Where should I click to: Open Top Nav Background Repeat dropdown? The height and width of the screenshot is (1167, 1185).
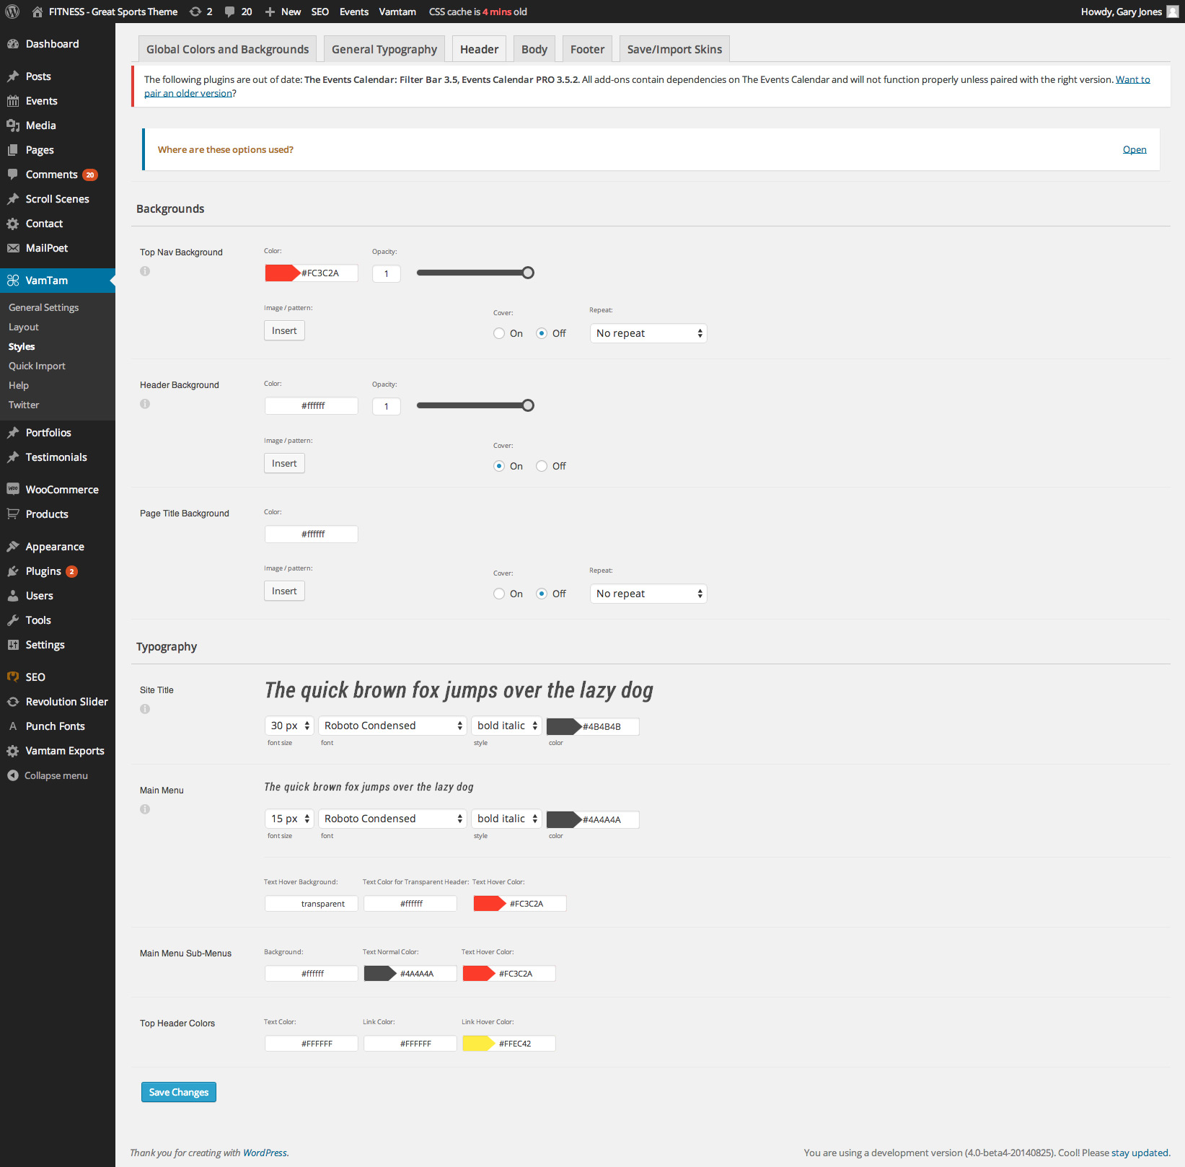click(648, 333)
